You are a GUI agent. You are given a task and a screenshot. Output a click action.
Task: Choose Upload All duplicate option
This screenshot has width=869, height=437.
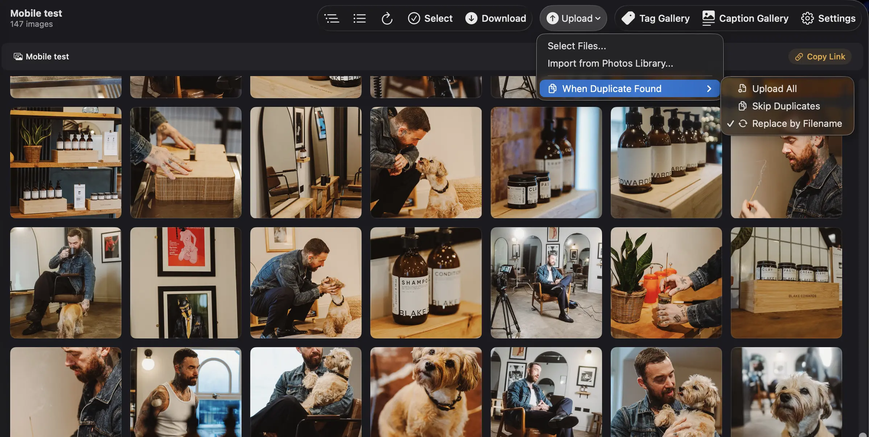(774, 89)
